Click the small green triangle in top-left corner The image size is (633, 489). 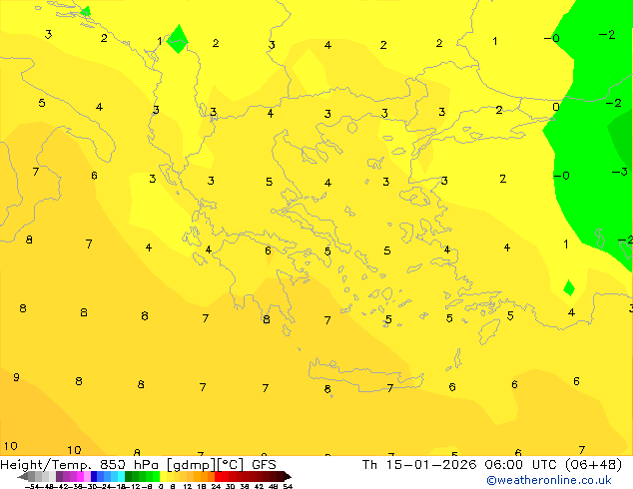[x=86, y=12]
